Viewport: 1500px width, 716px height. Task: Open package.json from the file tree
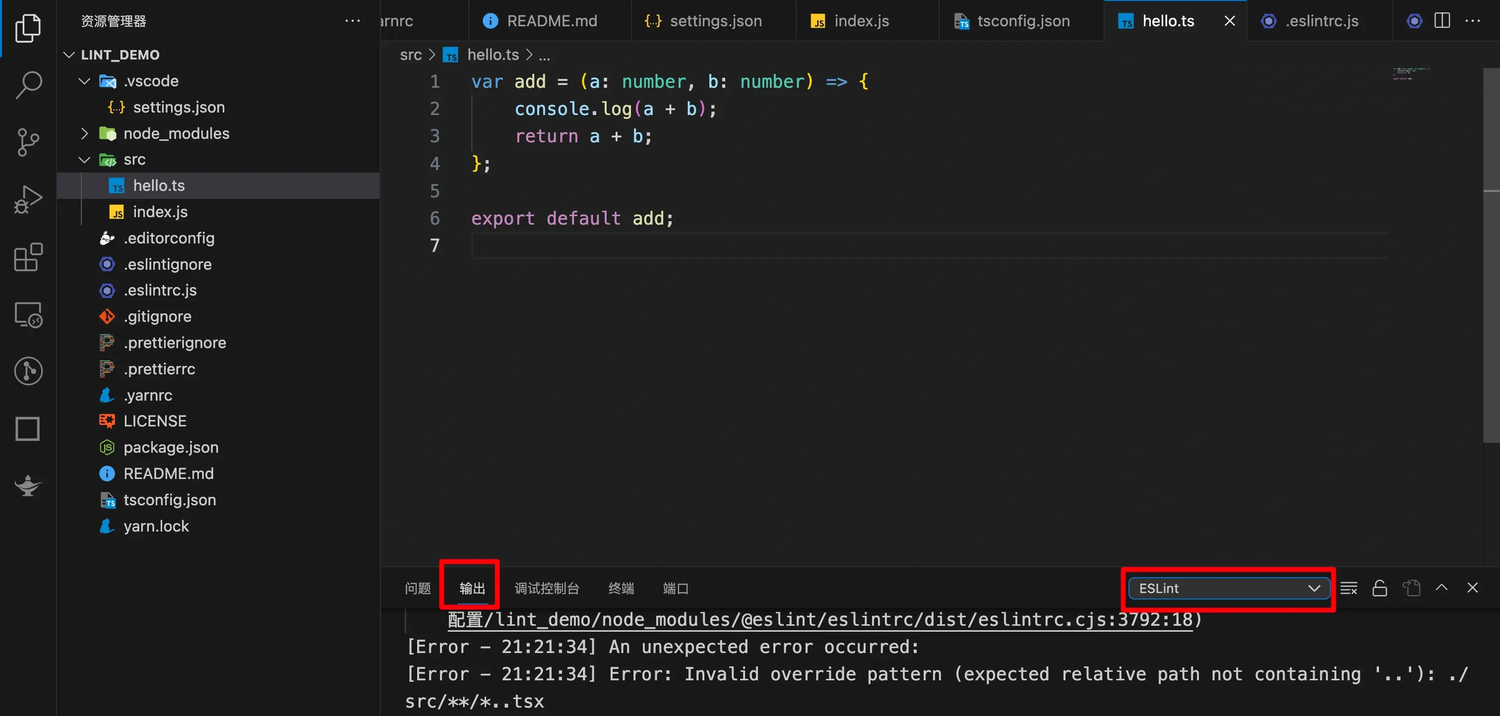pyautogui.click(x=171, y=447)
